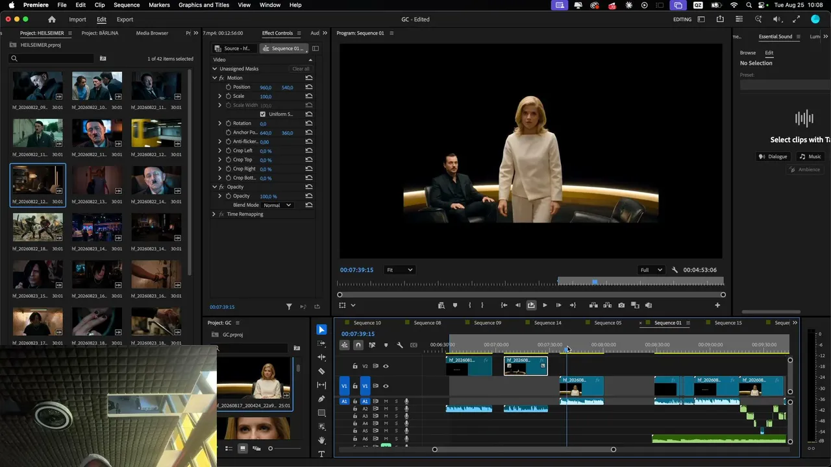Collapse the Unassigned Masks section
This screenshot has height=467, width=831.
(215, 69)
